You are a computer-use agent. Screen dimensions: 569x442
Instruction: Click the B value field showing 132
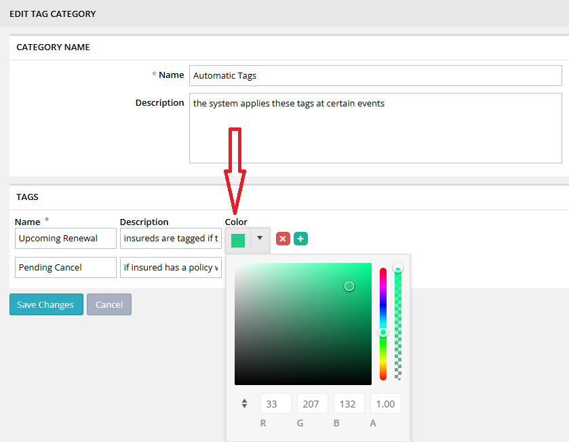pyautogui.click(x=349, y=403)
